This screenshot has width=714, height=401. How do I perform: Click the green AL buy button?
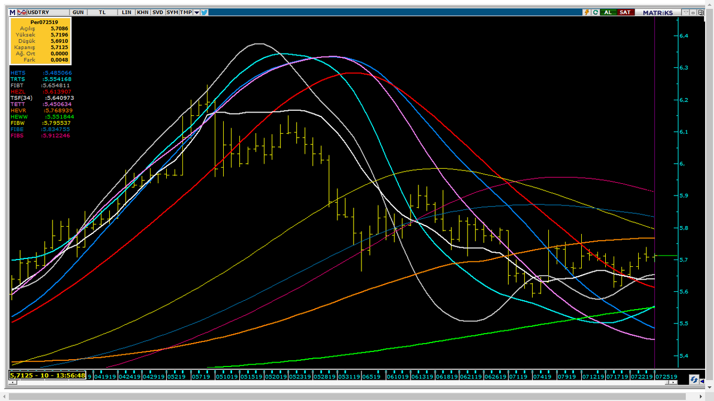pyautogui.click(x=609, y=12)
